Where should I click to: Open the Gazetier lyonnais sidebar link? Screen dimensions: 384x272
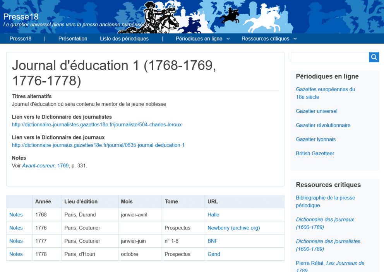click(x=315, y=139)
